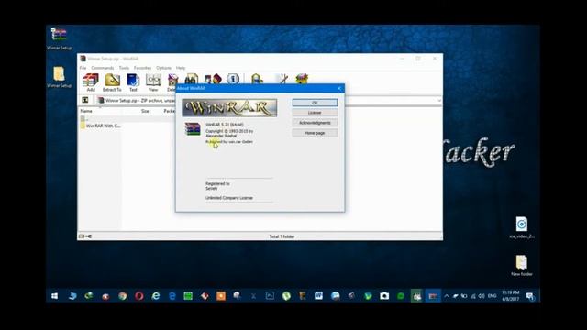The height and width of the screenshot is (330, 587).
Task: Select the ice_video file on desktop
Action: point(522,227)
